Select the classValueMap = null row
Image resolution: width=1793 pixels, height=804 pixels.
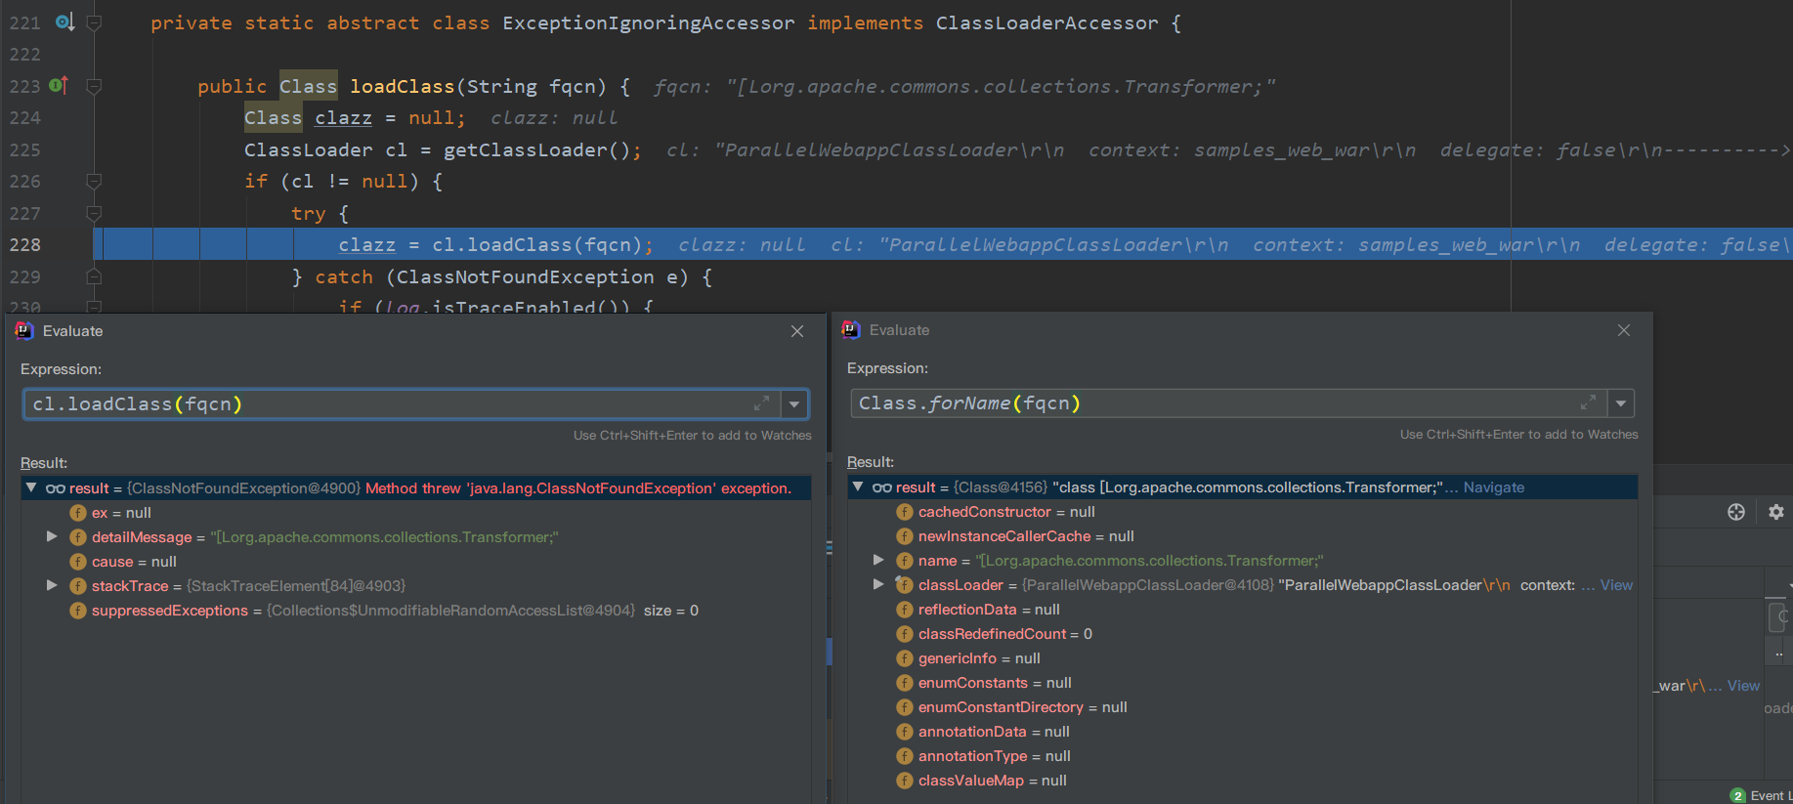[x=1243, y=781]
